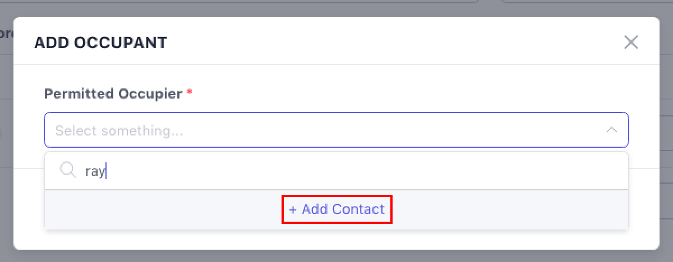Click the magnifier search icon
The image size is (673, 262).
coord(67,170)
